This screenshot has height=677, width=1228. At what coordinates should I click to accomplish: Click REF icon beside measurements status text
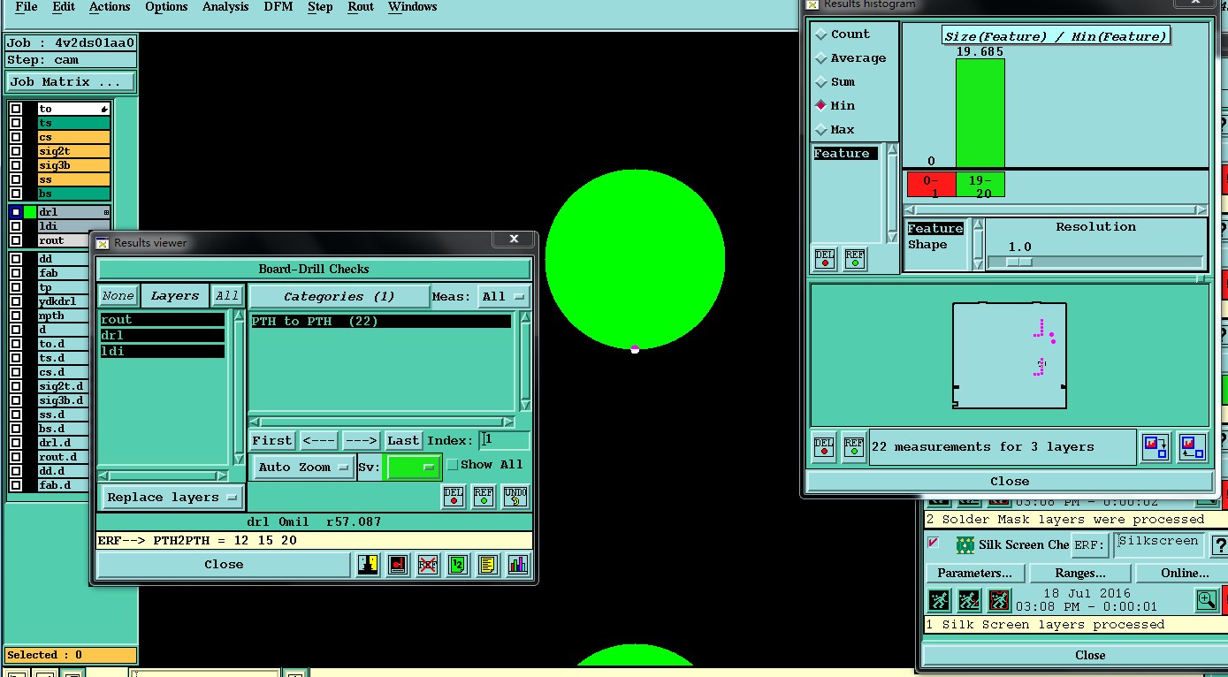click(x=854, y=447)
